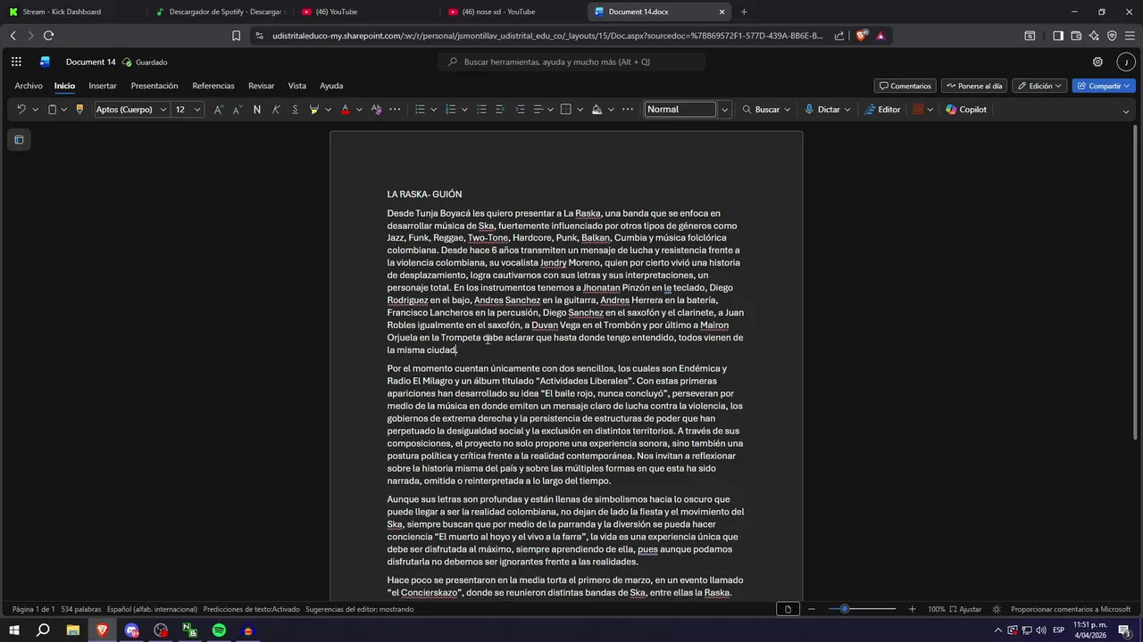Click Proporcionar comentarios a Microsoft link
Viewport: 1143px width, 642px height.
click(x=1071, y=609)
